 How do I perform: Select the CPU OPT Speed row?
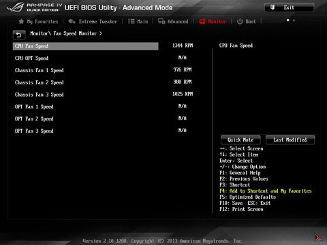point(31,59)
